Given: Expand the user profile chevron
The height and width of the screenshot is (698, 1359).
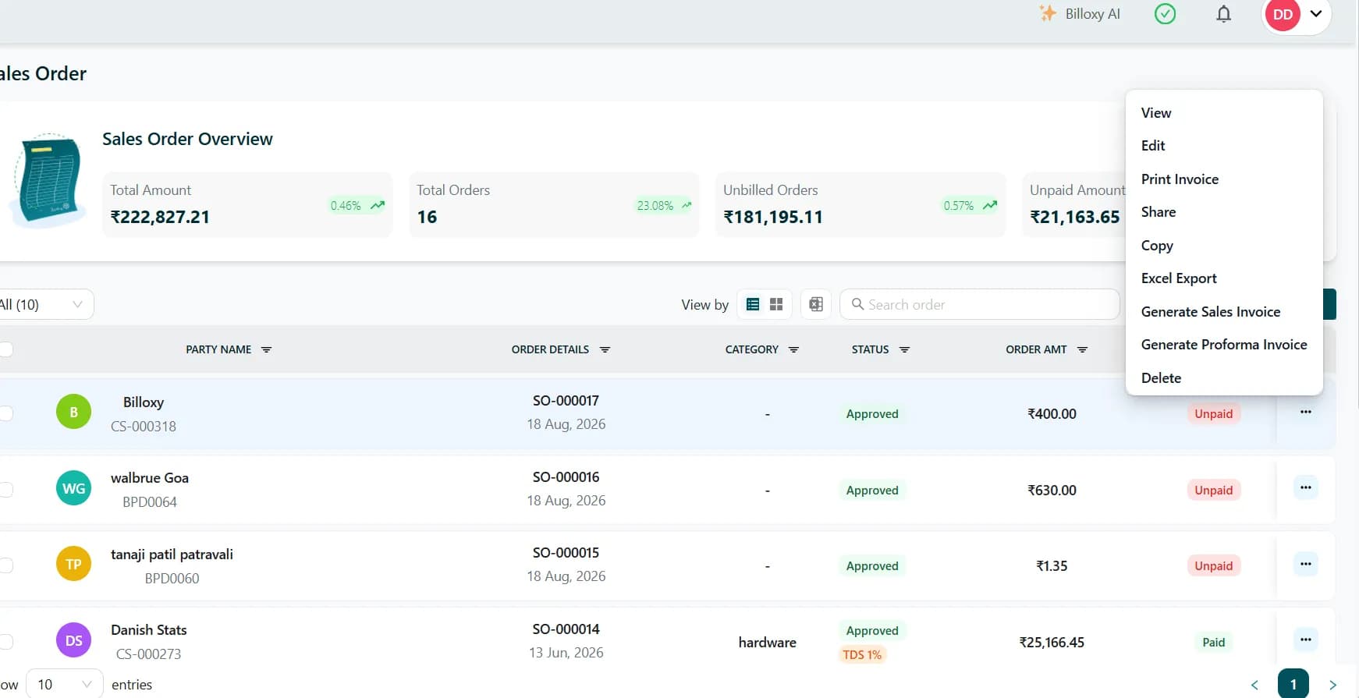Looking at the screenshot, I should click(1316, 14).
